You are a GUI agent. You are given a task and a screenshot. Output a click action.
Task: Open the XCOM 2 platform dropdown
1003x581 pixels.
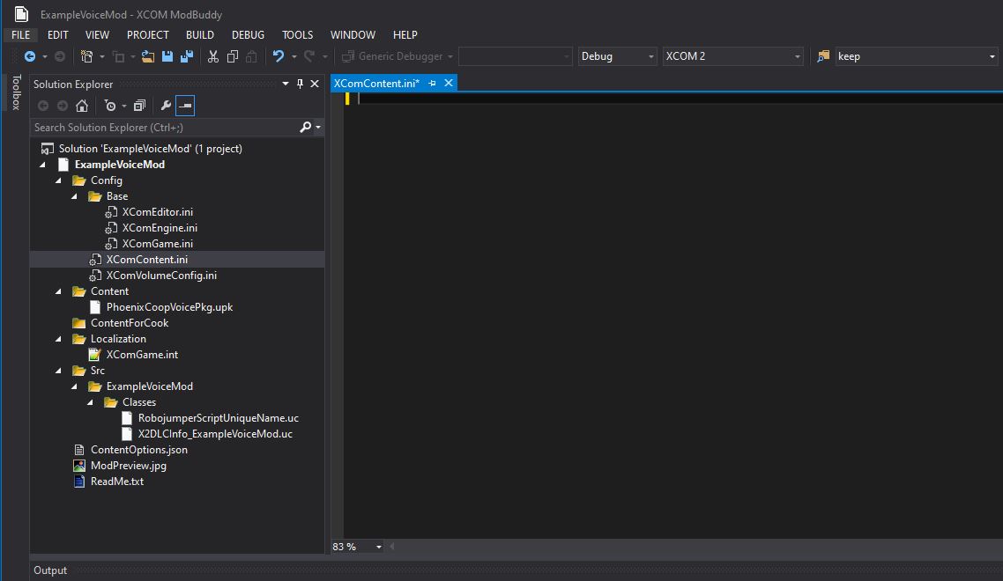tap(732, 56)
